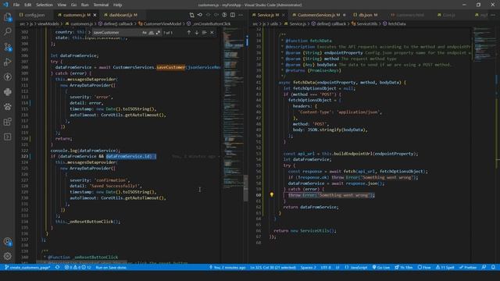Click the notifications bell in status bar
Image resolution: width=500 pixels, height=281 pixels.
tap(493, 267)
